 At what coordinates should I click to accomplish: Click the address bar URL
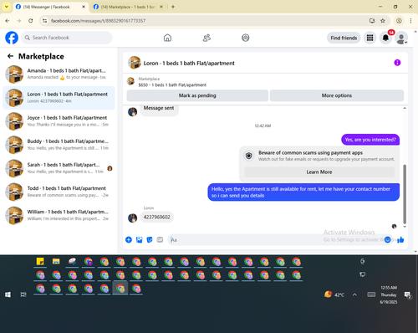point(98,21)
